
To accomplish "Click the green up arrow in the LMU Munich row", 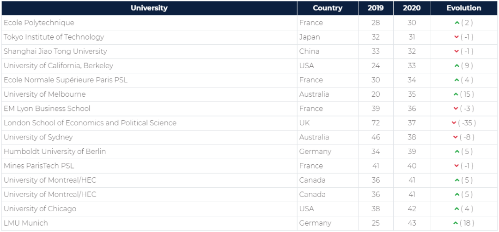I will click(x=456, y=223).
